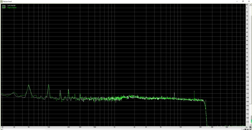This screenshot has height=130, width=252.
Task: Click the green vertical scrollbar thumb
Action: pos(251,120)
